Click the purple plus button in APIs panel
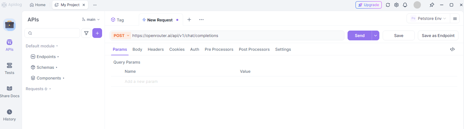This screenshot has width=464, height=129. (x=97, y=33)
